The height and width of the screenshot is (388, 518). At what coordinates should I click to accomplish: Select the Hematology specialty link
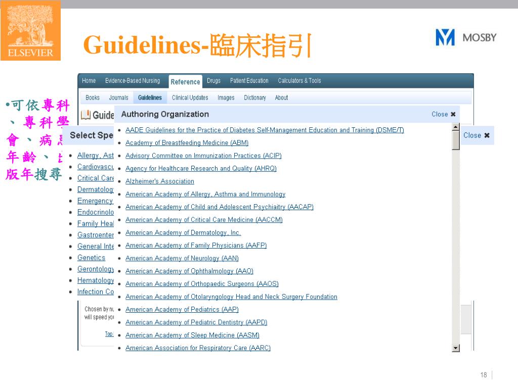click(96, 280)
